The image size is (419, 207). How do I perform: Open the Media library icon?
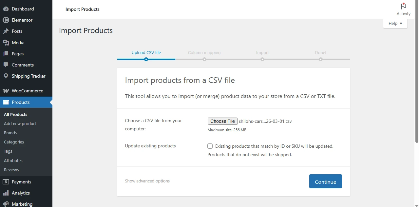[7, 42]
